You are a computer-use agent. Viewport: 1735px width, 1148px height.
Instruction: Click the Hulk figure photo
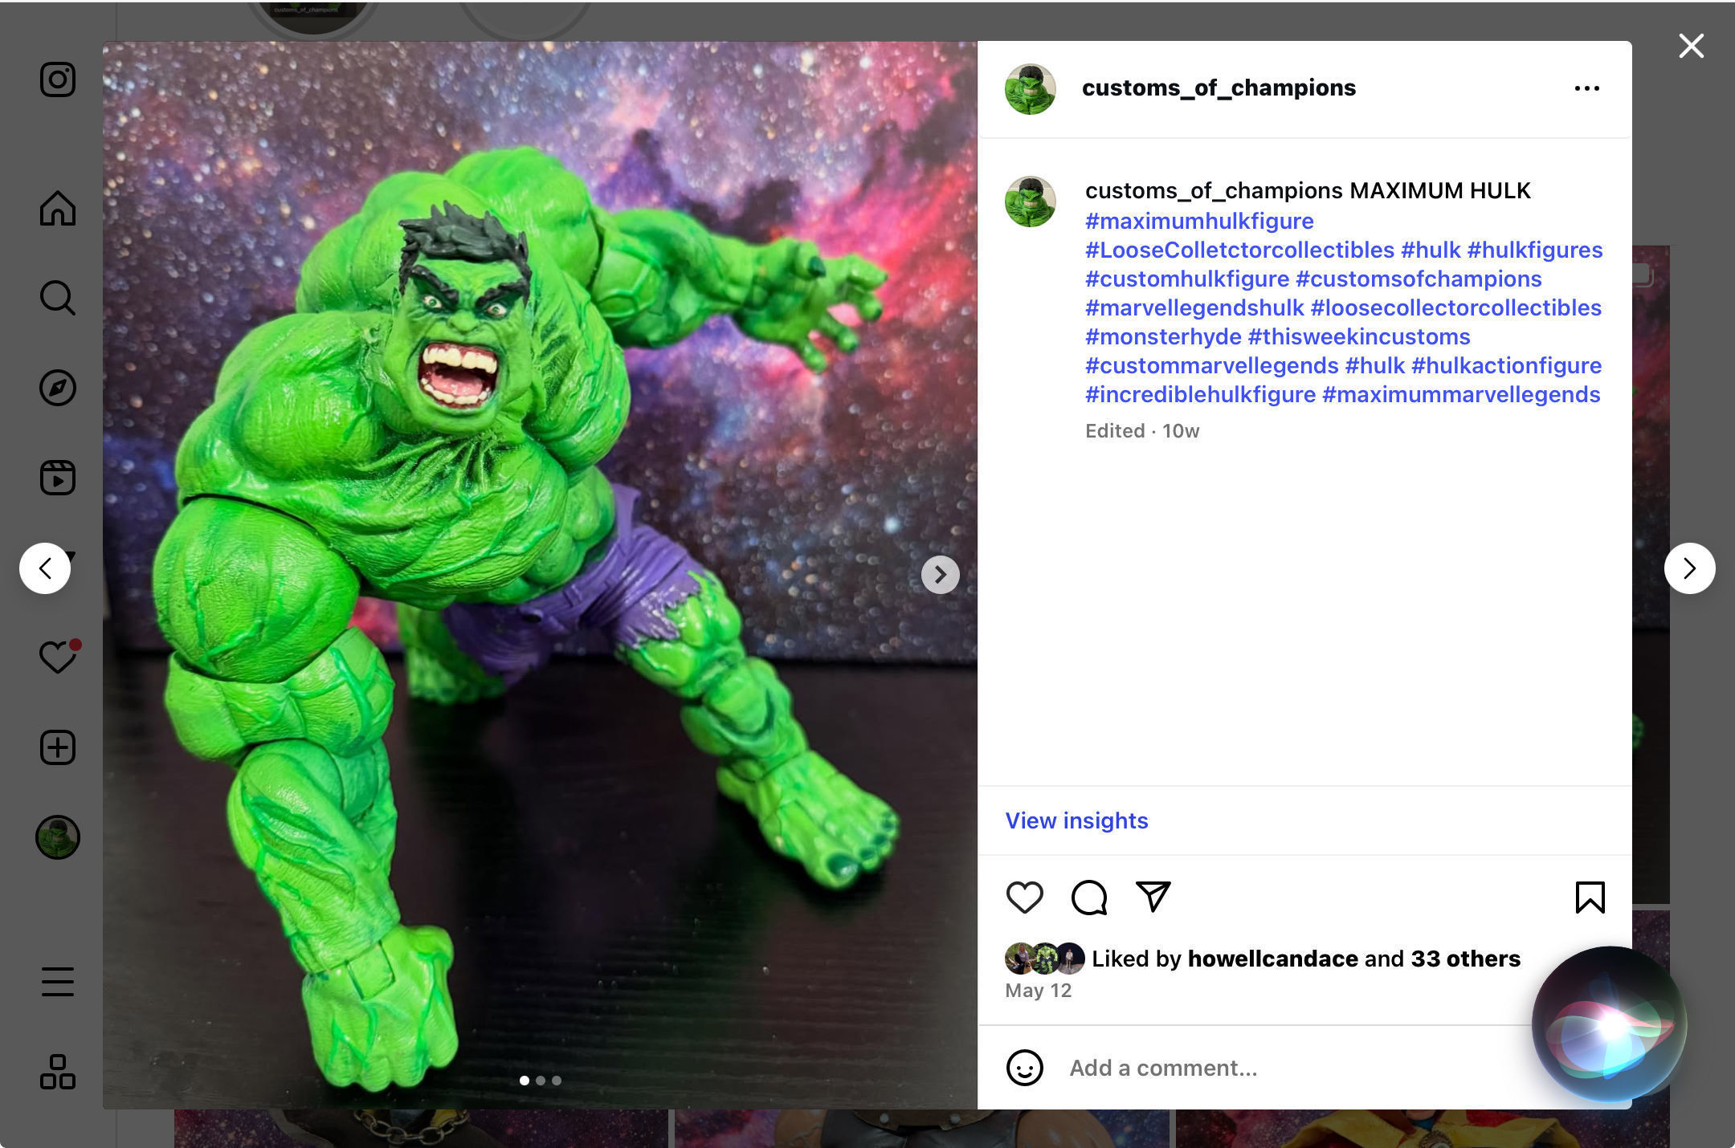point(540,575)
